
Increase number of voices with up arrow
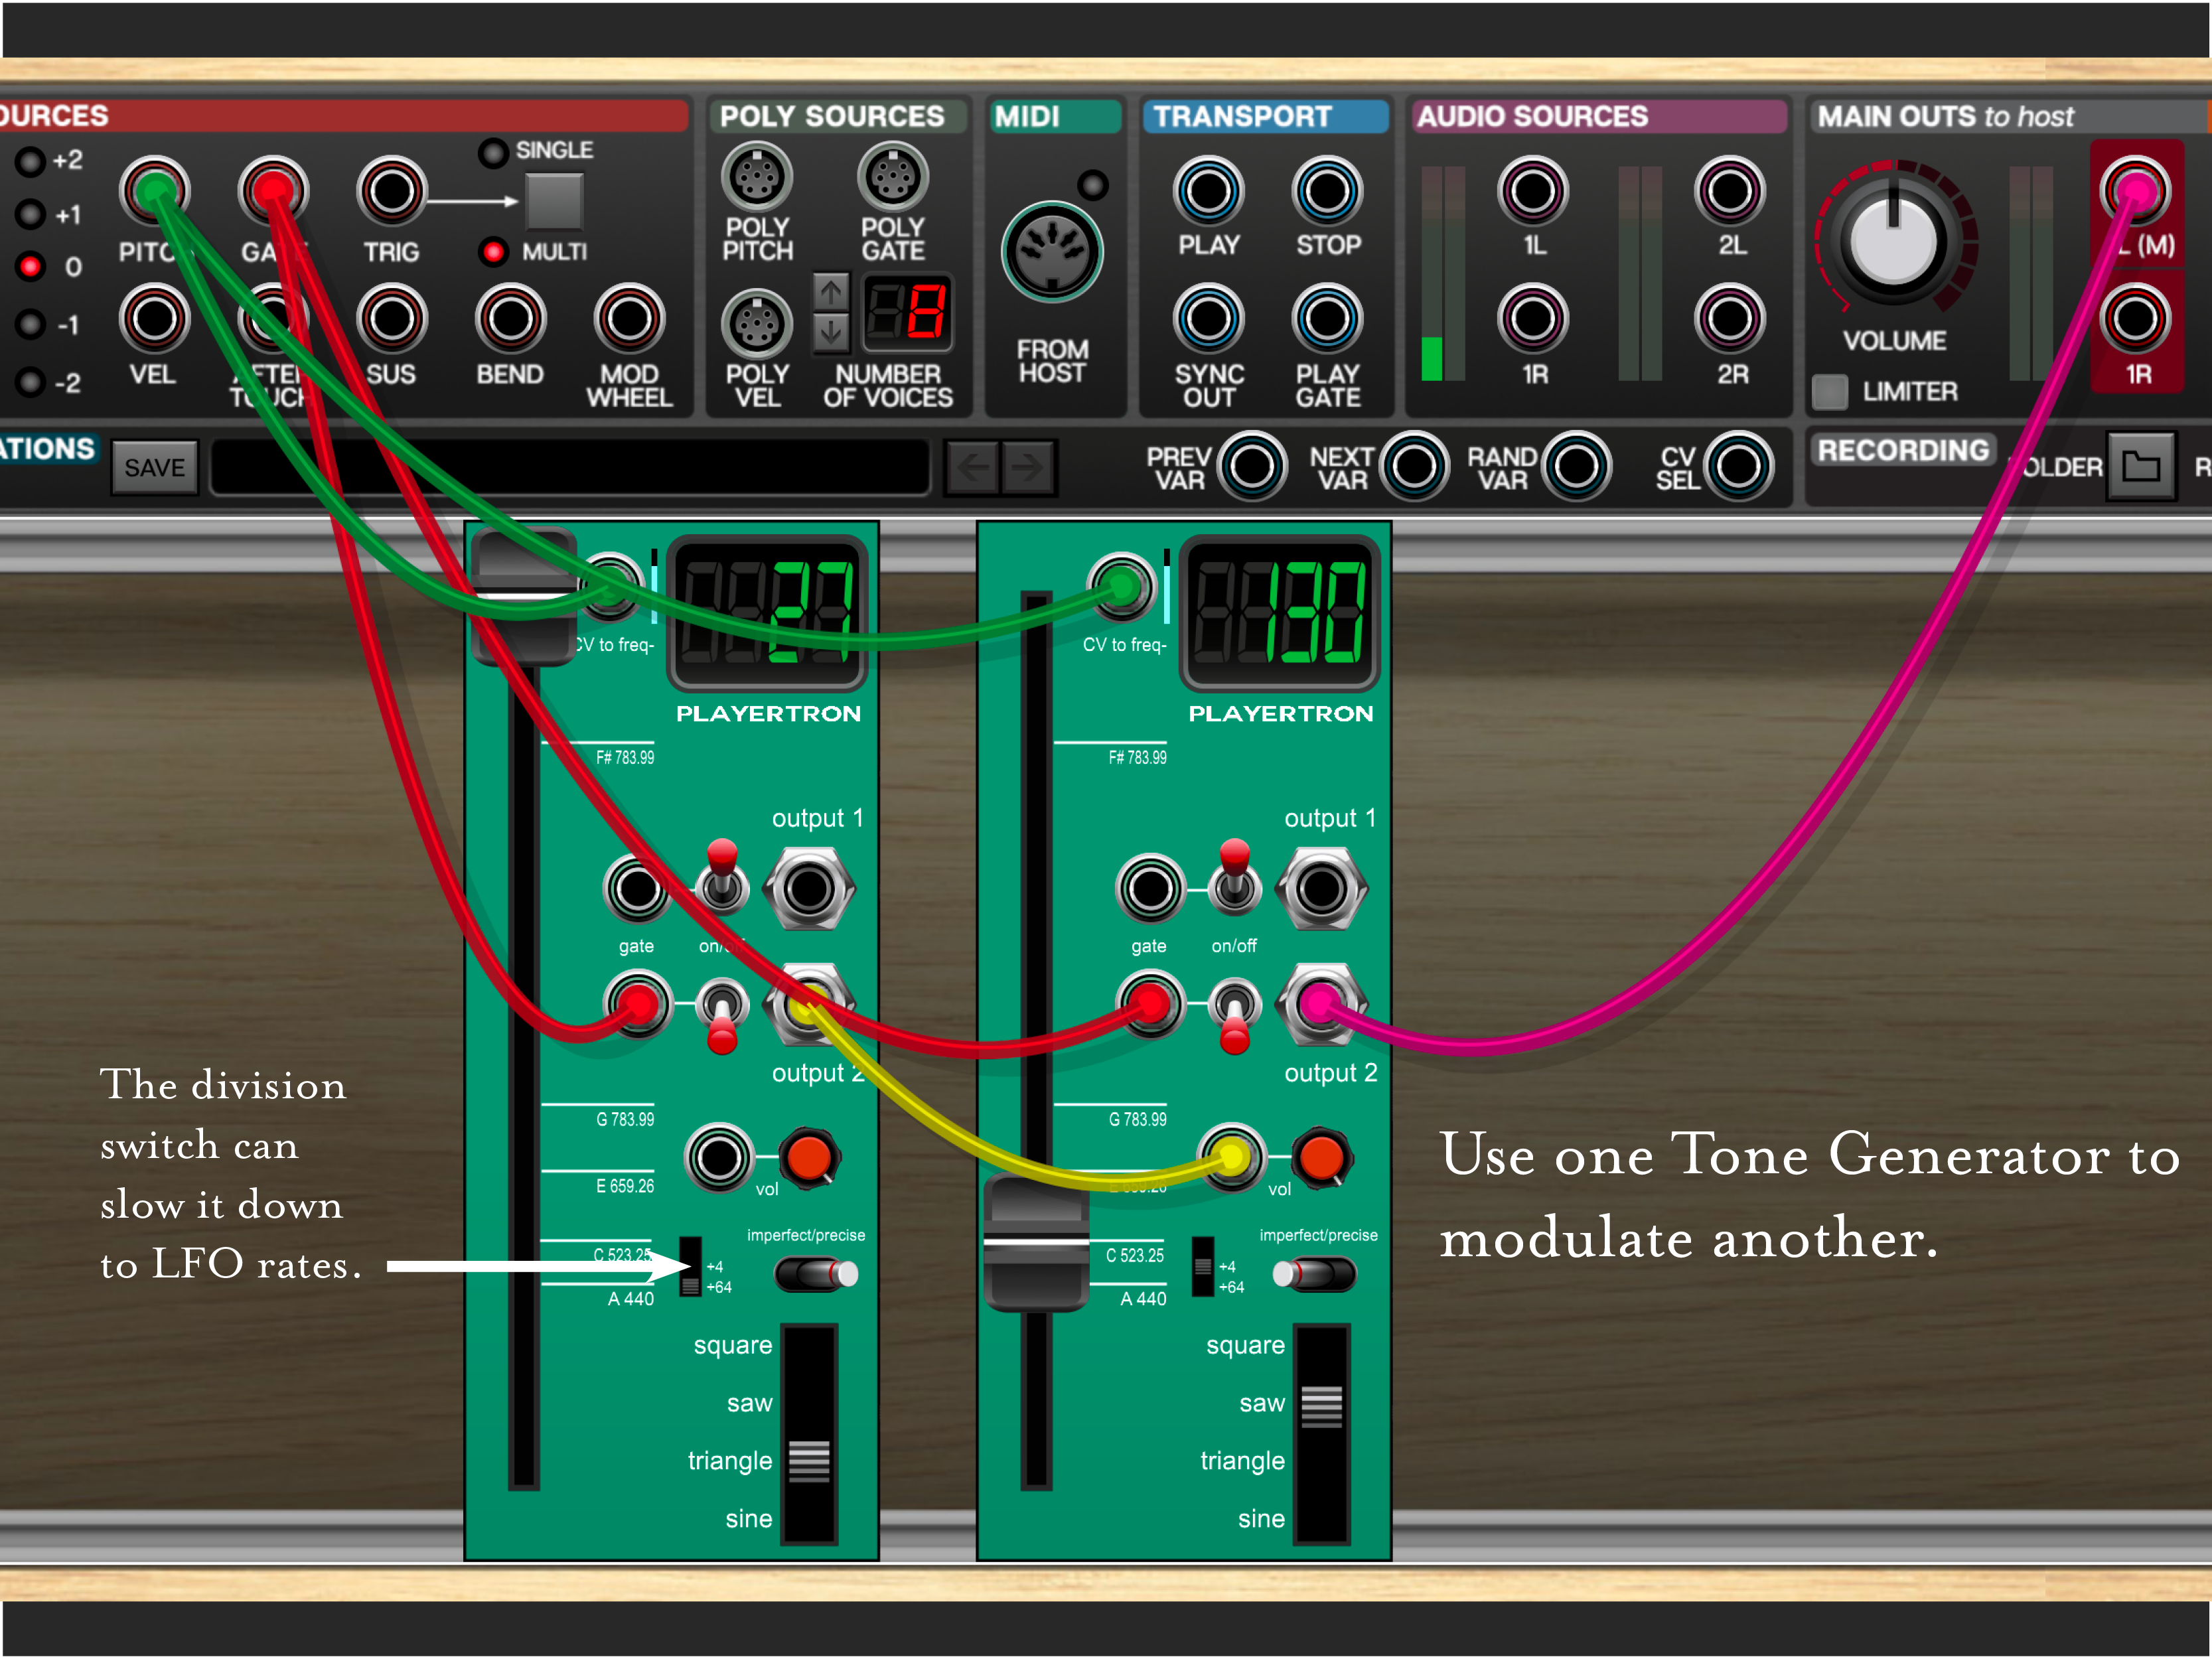tap(830, 292)
